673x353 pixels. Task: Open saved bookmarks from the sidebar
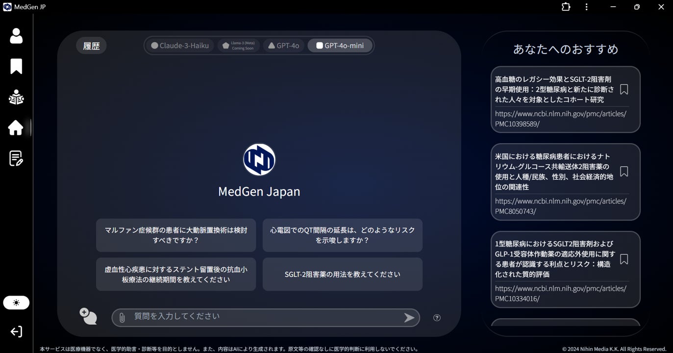(16, 66)
